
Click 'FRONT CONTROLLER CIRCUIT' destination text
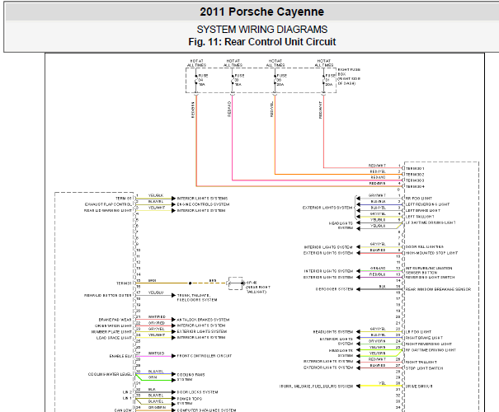coord(205,356)
